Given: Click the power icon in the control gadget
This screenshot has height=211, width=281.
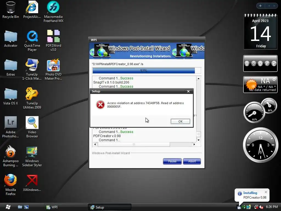Looking at the screenshot, I should pyautogui.click(x=260, y=63).
